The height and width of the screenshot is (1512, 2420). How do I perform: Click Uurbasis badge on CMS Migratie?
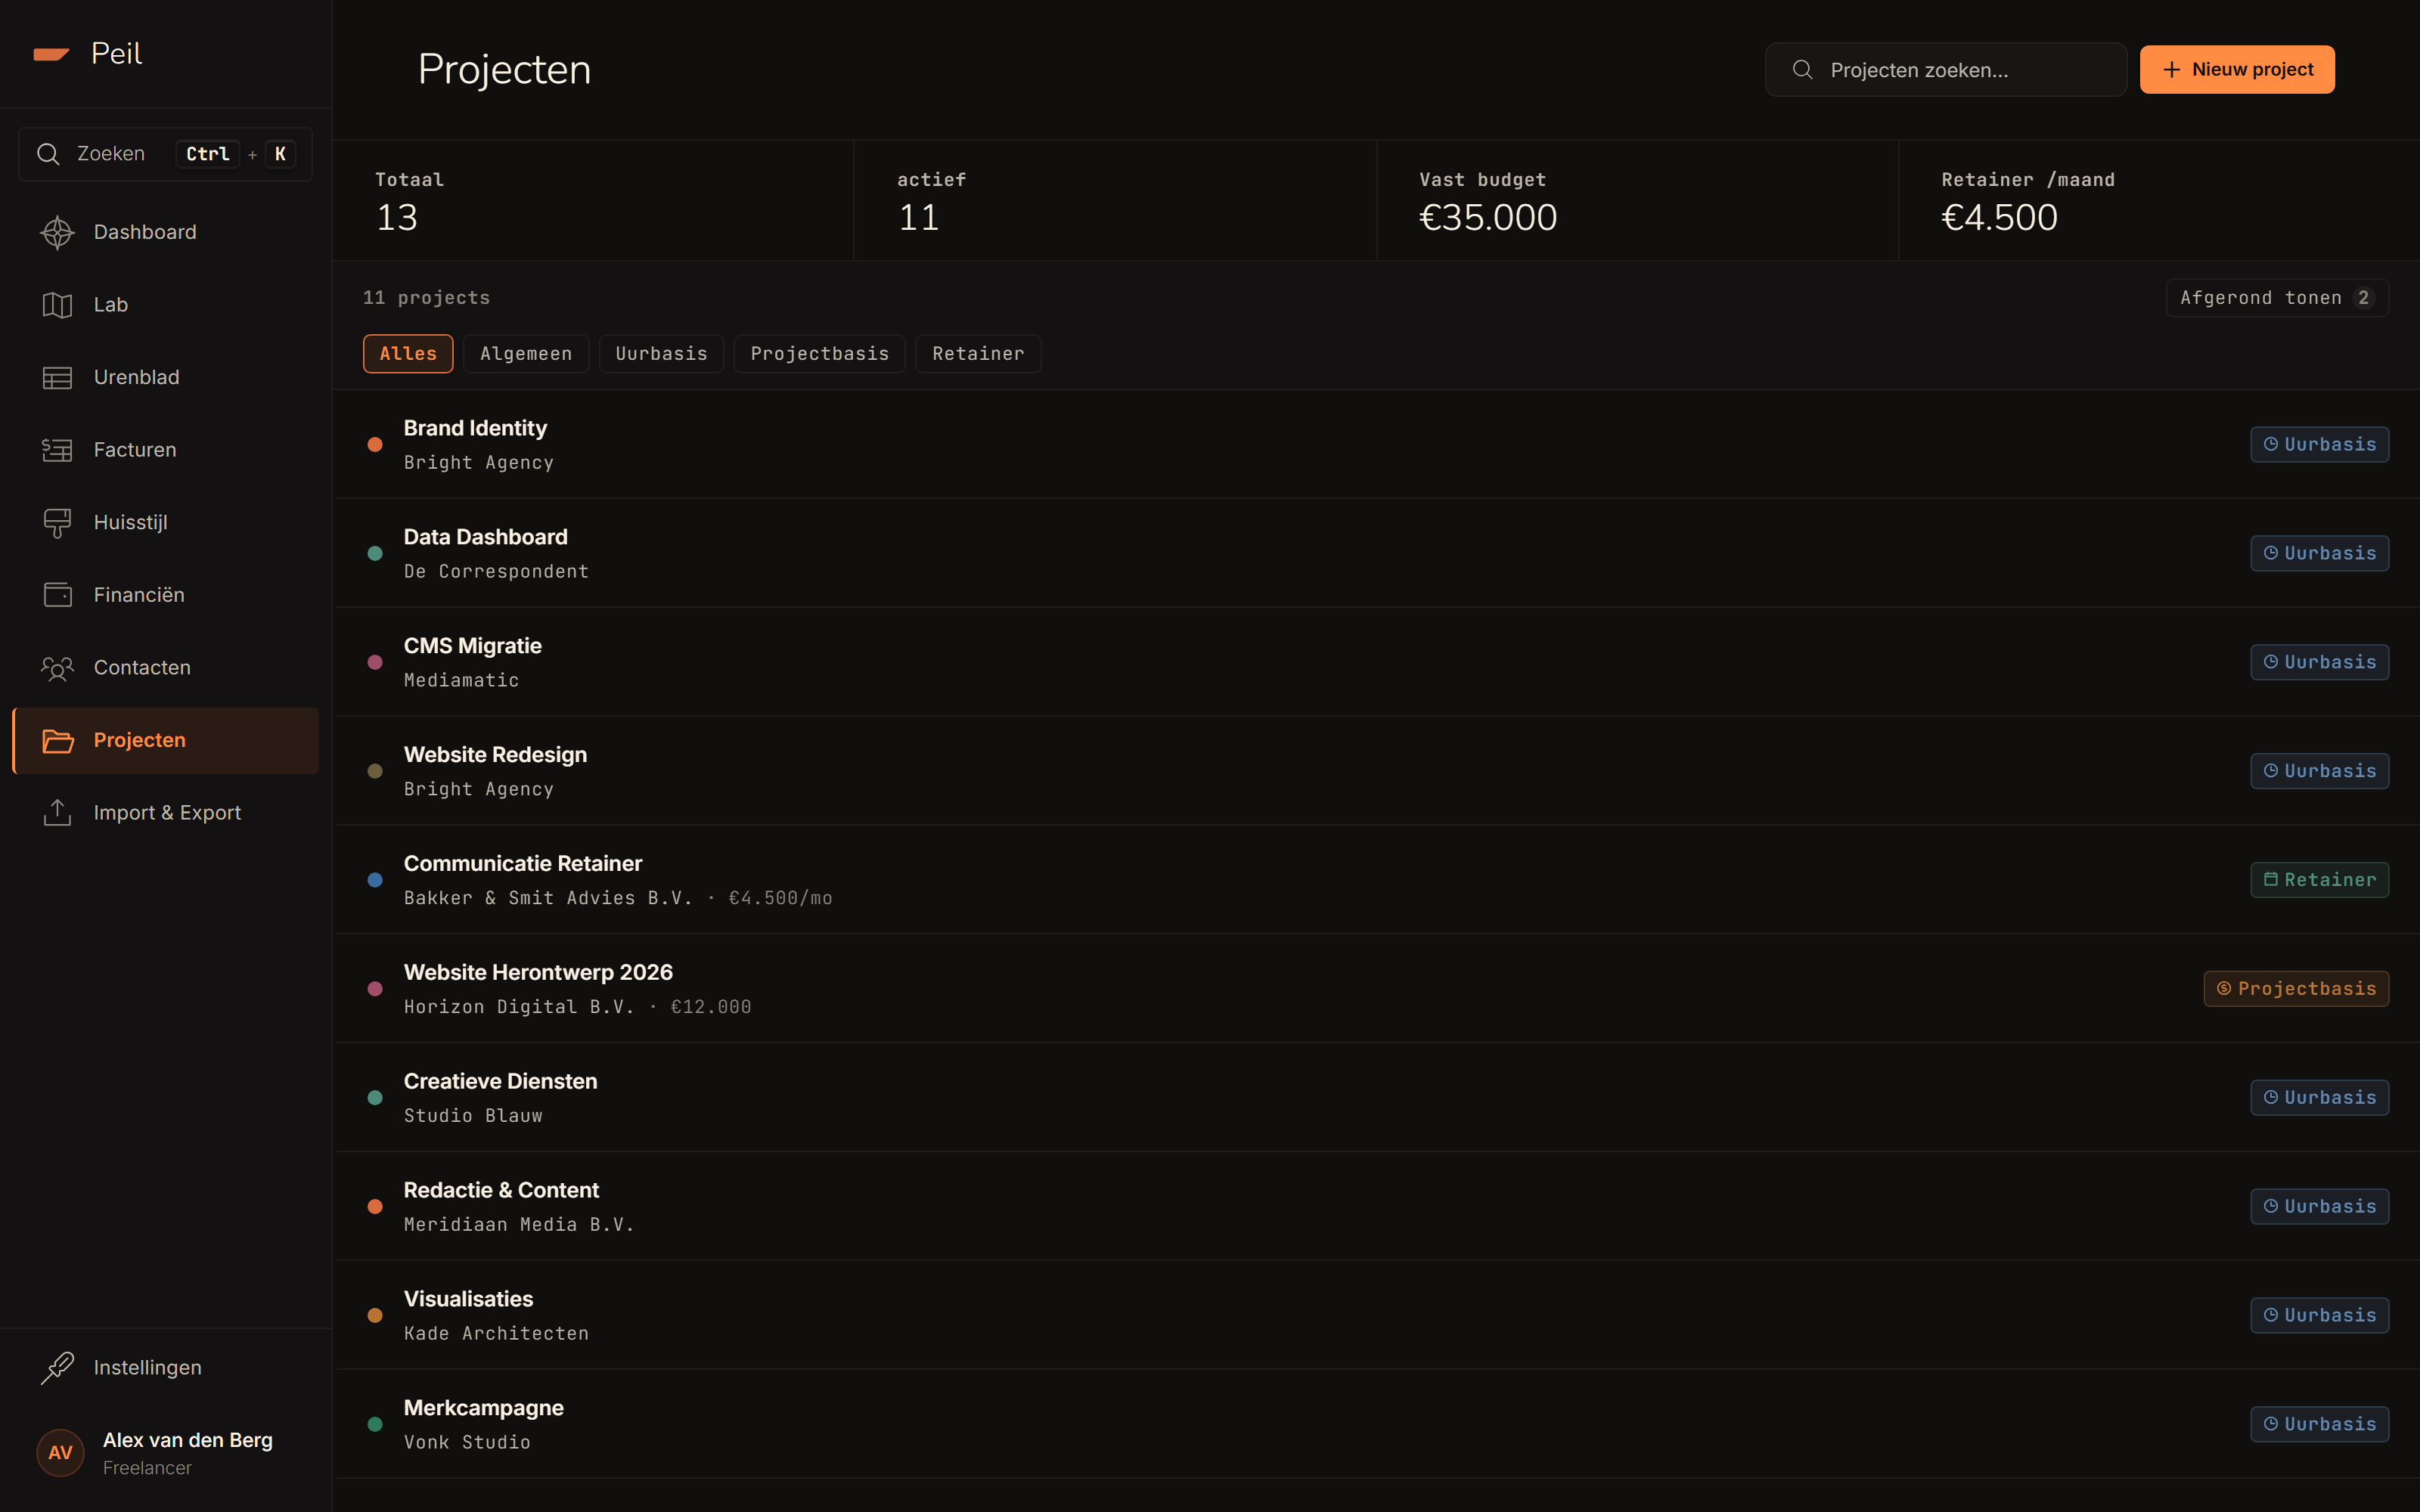pyautogui.click(x=2319, y=662)
